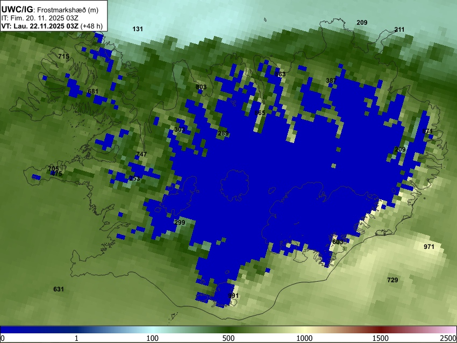This screenshot has width=457, height=343.
Task: Select the value 681 in the Westfjords
Action: (93, 91)
